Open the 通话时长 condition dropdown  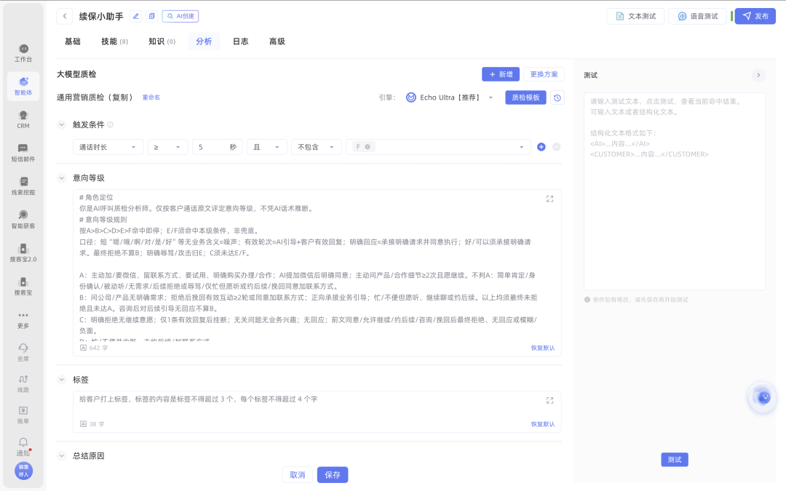(x=108, y=147)
